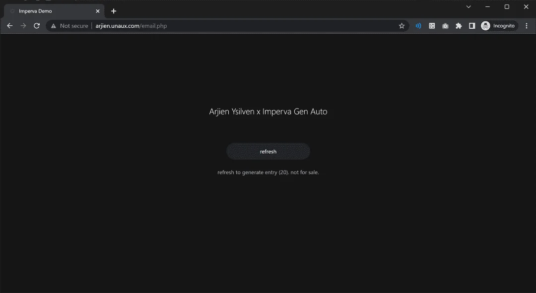Click the refresh button on the page
The width and height of the screenshot is (536, 293).
268,151
